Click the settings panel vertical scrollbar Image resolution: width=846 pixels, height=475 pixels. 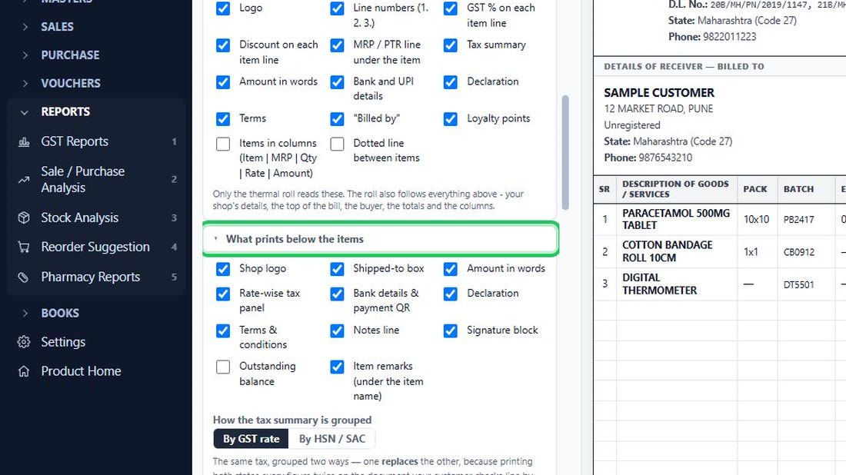coord(565,153)
